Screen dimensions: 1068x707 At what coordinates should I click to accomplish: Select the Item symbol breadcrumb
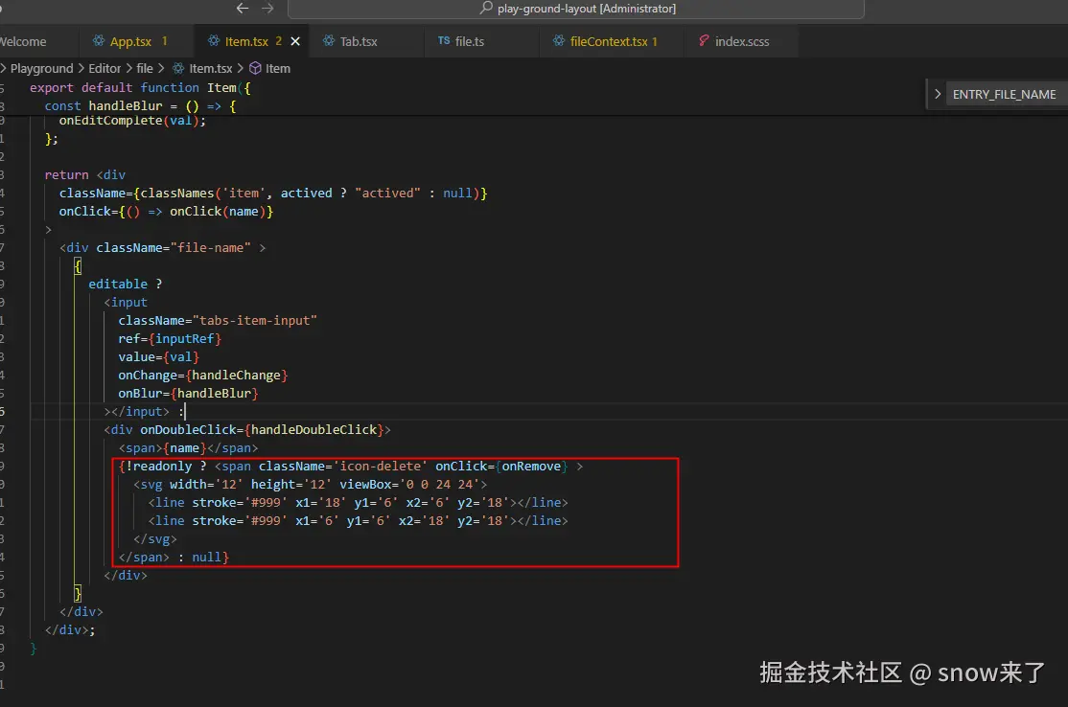278,69
